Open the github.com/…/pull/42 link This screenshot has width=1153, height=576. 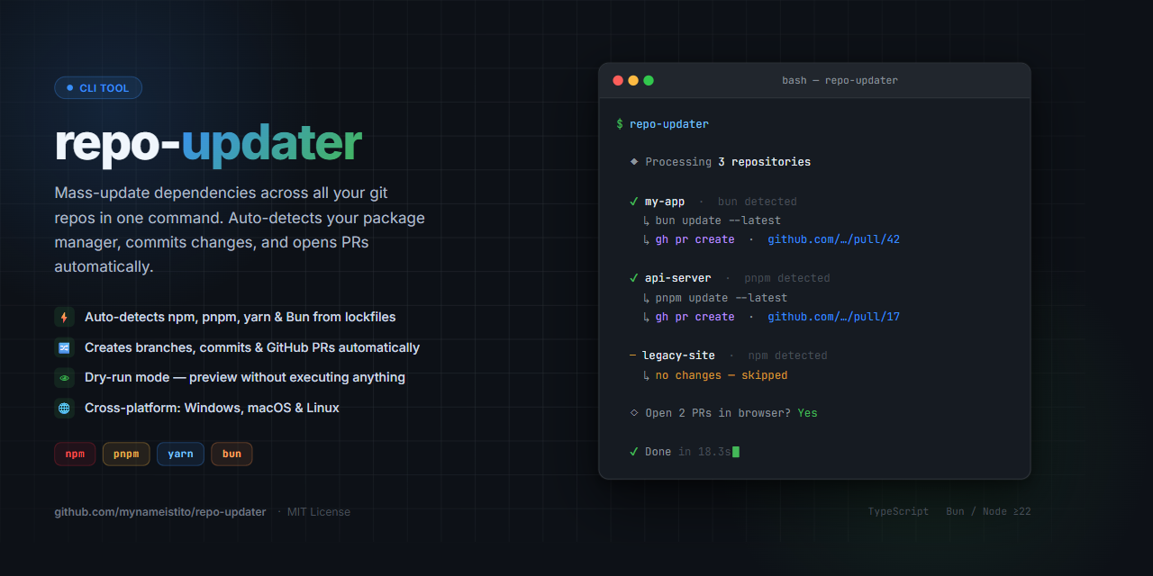(x=834, y=239)
